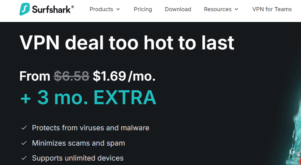Click the checkmark beside scams and spam
The height and width of the screenshot is (165, 301).
click(24, 143)
